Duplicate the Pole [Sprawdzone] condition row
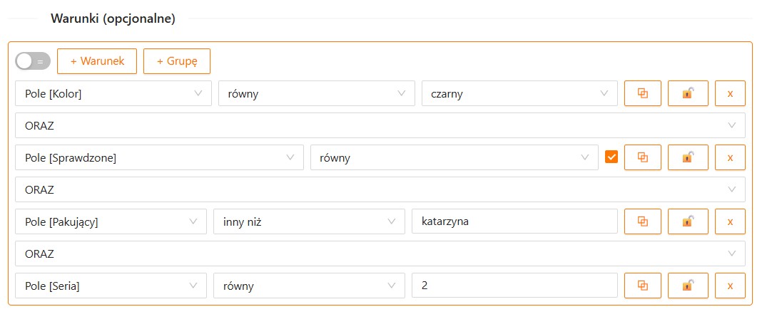The image size is (767, 324). (x=642, y=157)
